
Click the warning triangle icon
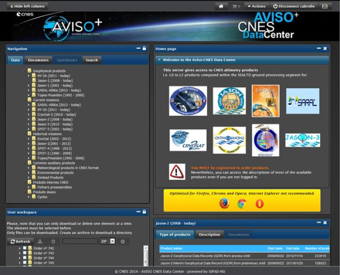(177, 172)
